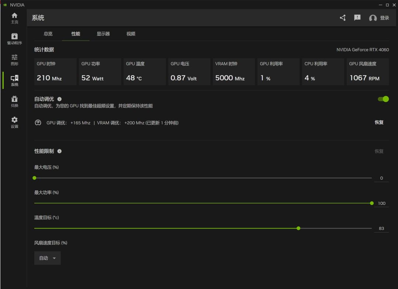Open the 兑换 redeem gift icon
The image size is (398, 289).
(x=14, y=102)
